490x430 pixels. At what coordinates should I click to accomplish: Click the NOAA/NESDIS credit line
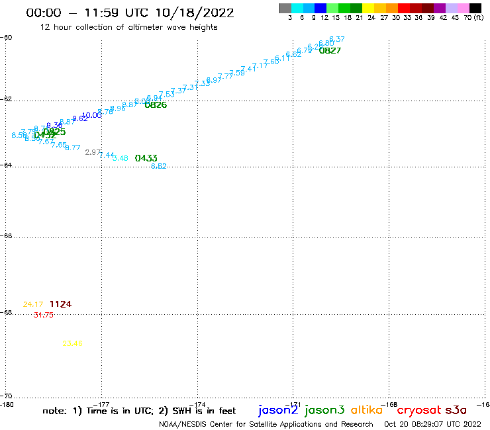pos(266,425)
